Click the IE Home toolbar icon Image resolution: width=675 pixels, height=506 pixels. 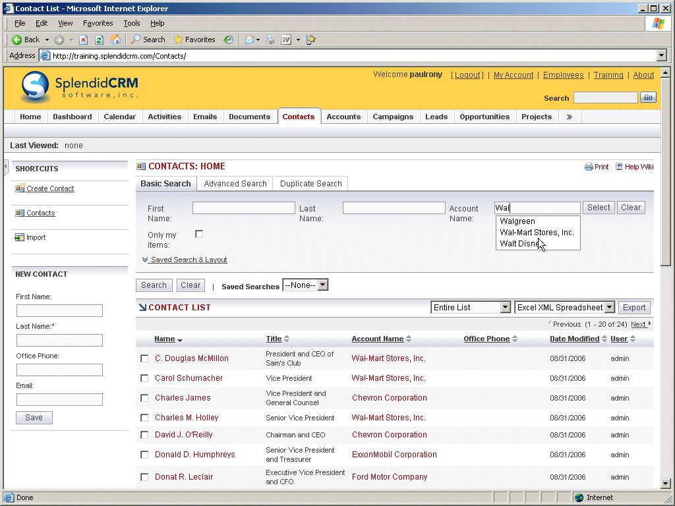coord(115,40)
